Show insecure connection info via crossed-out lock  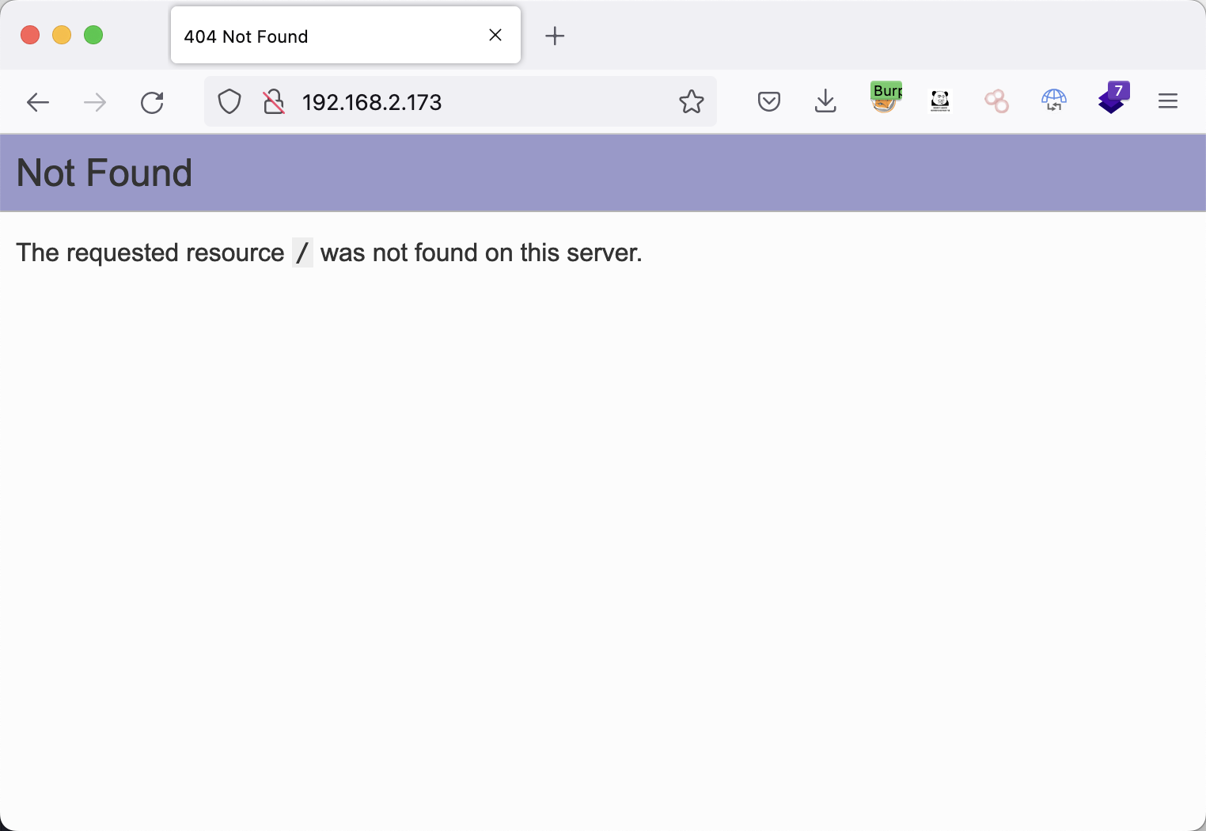(274, 102)
